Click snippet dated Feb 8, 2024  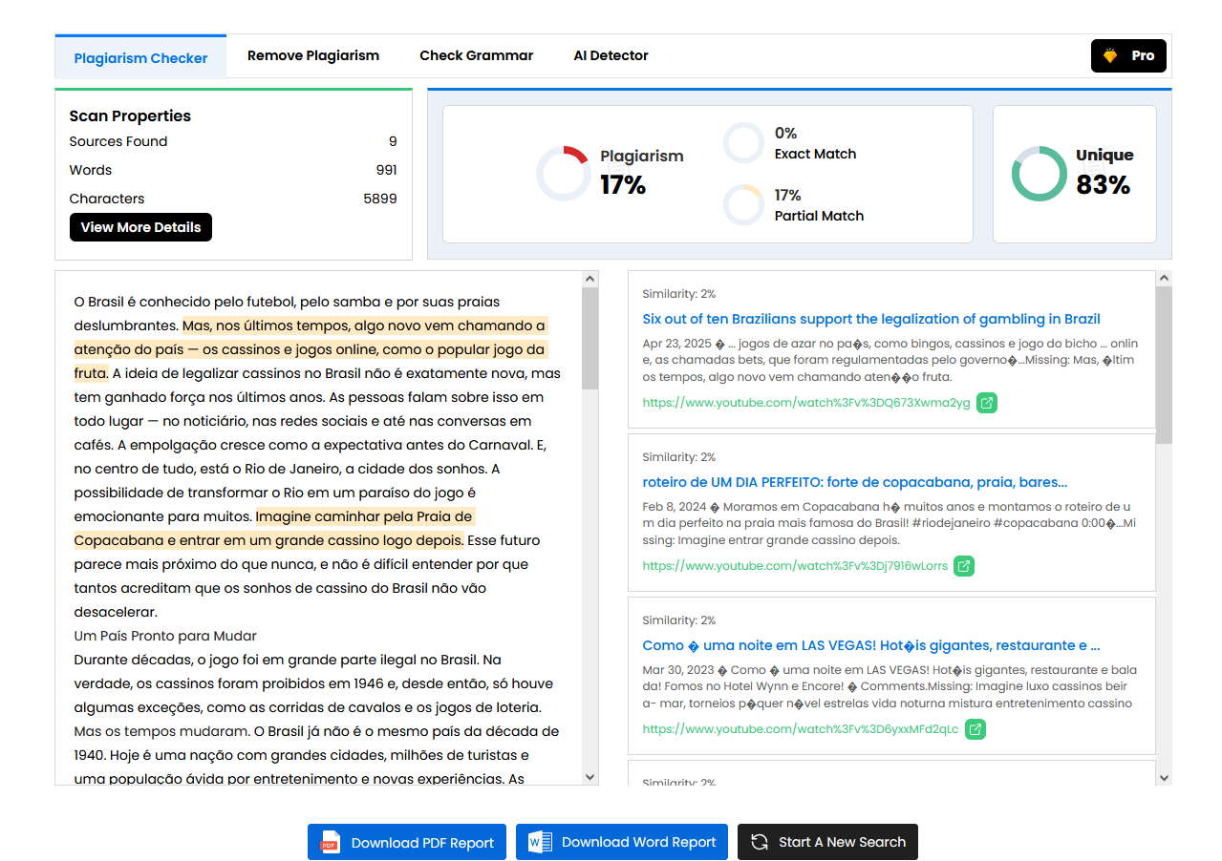point(888,523)
